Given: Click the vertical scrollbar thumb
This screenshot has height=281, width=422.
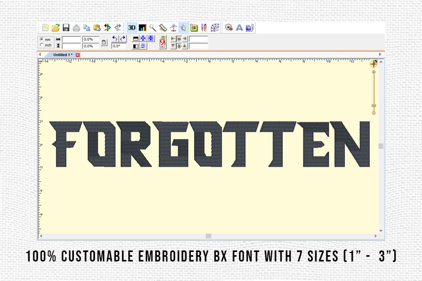Looking at the screenshot, I should pyautogui.click(x=381, y=146).
